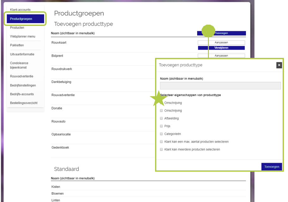Toggle 'Klant kan een max. aantal producten selecteren'

pos(161,142)
